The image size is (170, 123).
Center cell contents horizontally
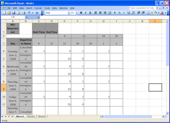tap(100, 13)
